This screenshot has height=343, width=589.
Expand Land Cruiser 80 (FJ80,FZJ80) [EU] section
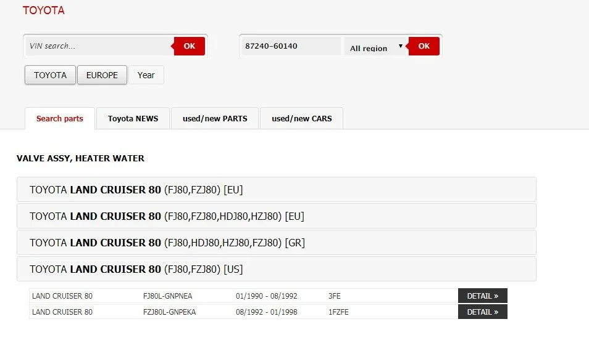276,190
